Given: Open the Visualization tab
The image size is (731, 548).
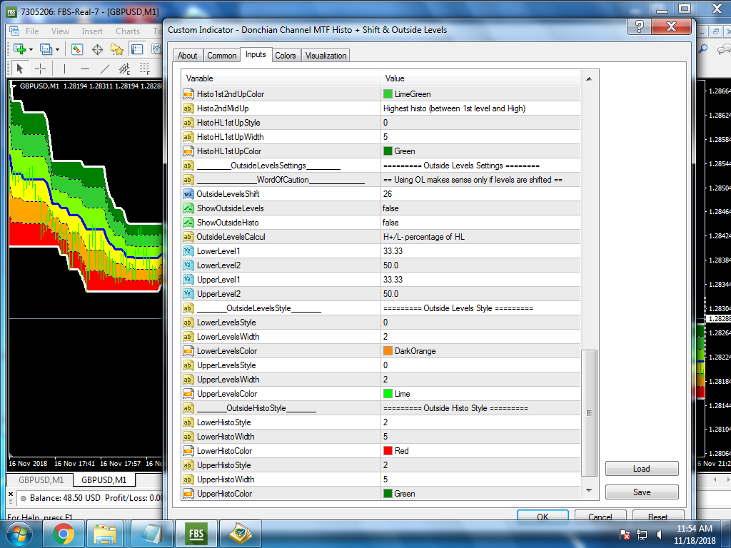Looking at the screenshot, I should pyautogui.click(x=326, y=56).
